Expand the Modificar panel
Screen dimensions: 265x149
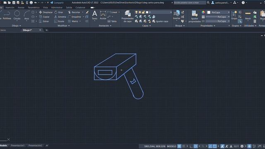click(x=63, y=26)
